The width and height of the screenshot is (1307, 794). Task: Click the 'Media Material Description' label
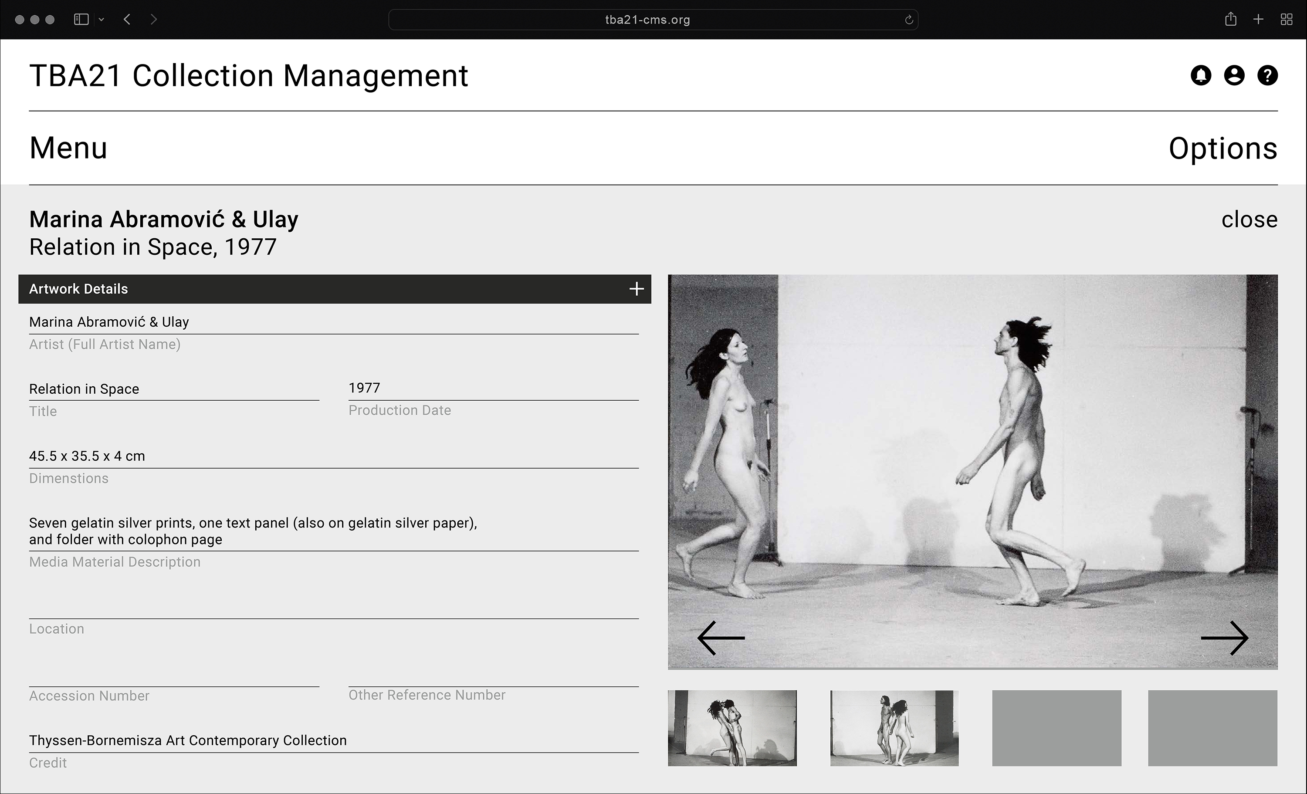click(115, 562)
